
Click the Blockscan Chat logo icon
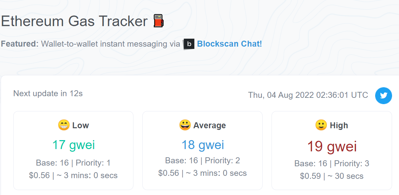tap(189, 44)
